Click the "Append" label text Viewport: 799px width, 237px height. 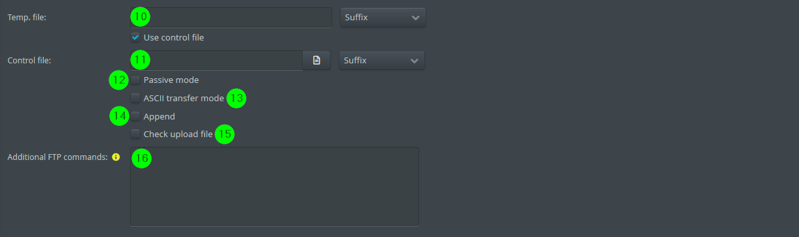point(159,116)
